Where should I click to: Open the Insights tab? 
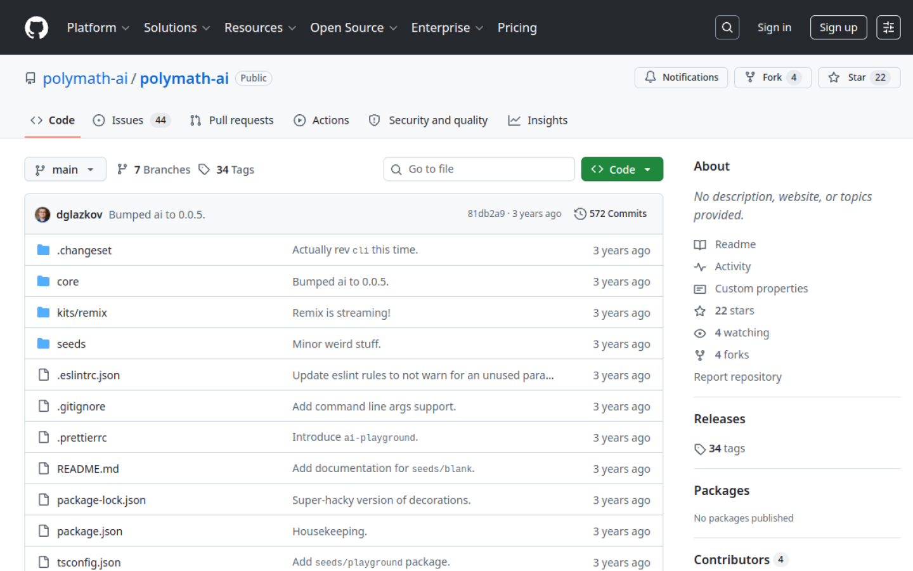pos(538,120)
